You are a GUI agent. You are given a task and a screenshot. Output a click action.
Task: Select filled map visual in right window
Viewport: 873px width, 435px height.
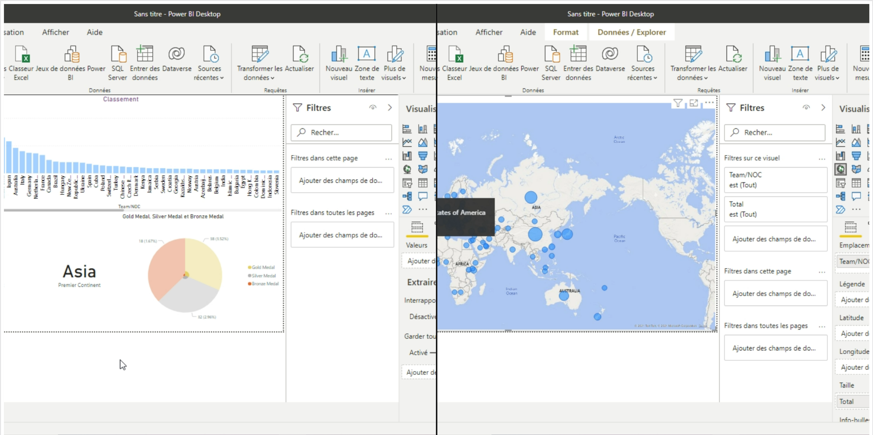[856, 169]
